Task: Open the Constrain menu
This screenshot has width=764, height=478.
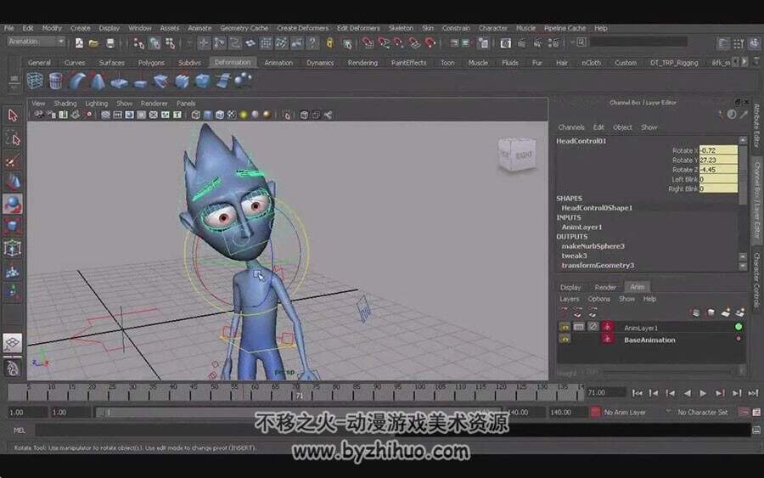Action: coord(456,28)
